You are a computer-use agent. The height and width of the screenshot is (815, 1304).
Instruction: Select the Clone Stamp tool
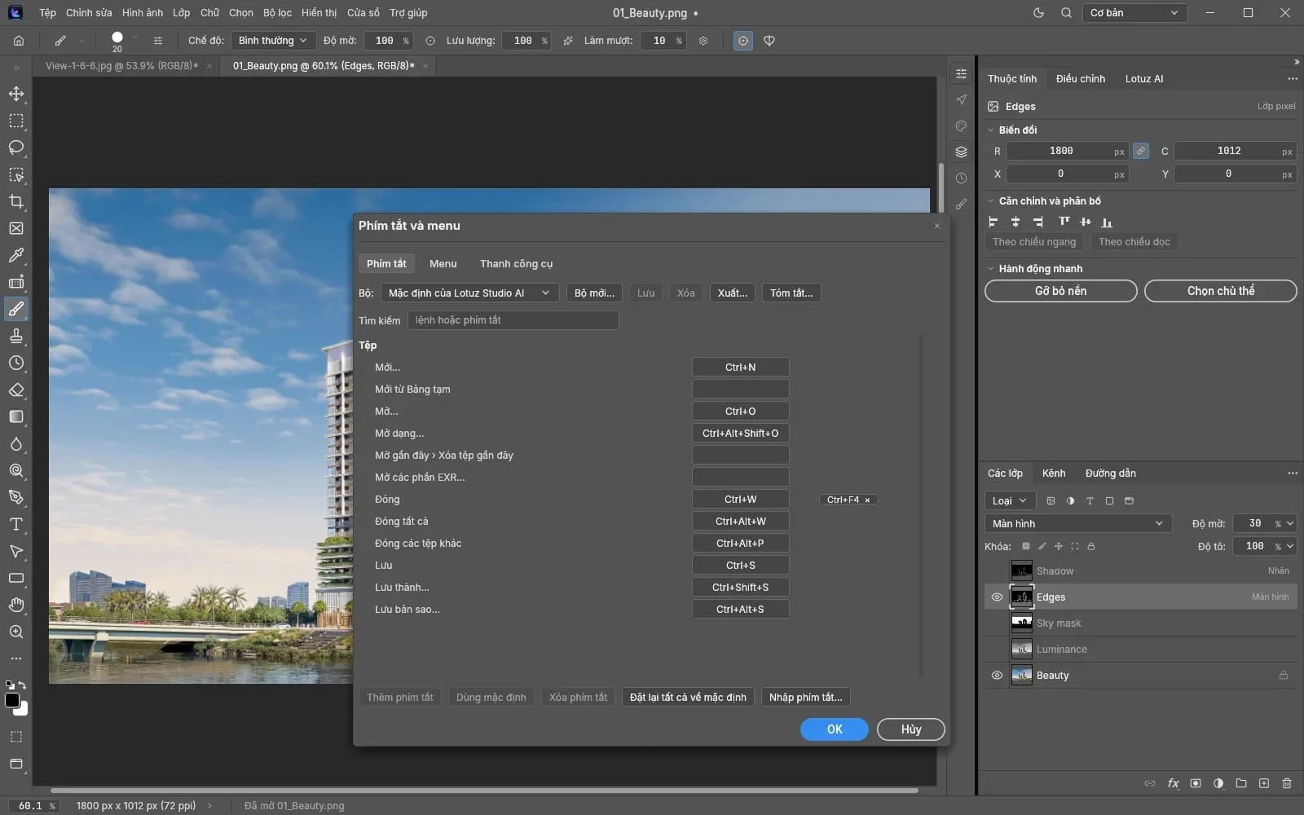point(16,336)
